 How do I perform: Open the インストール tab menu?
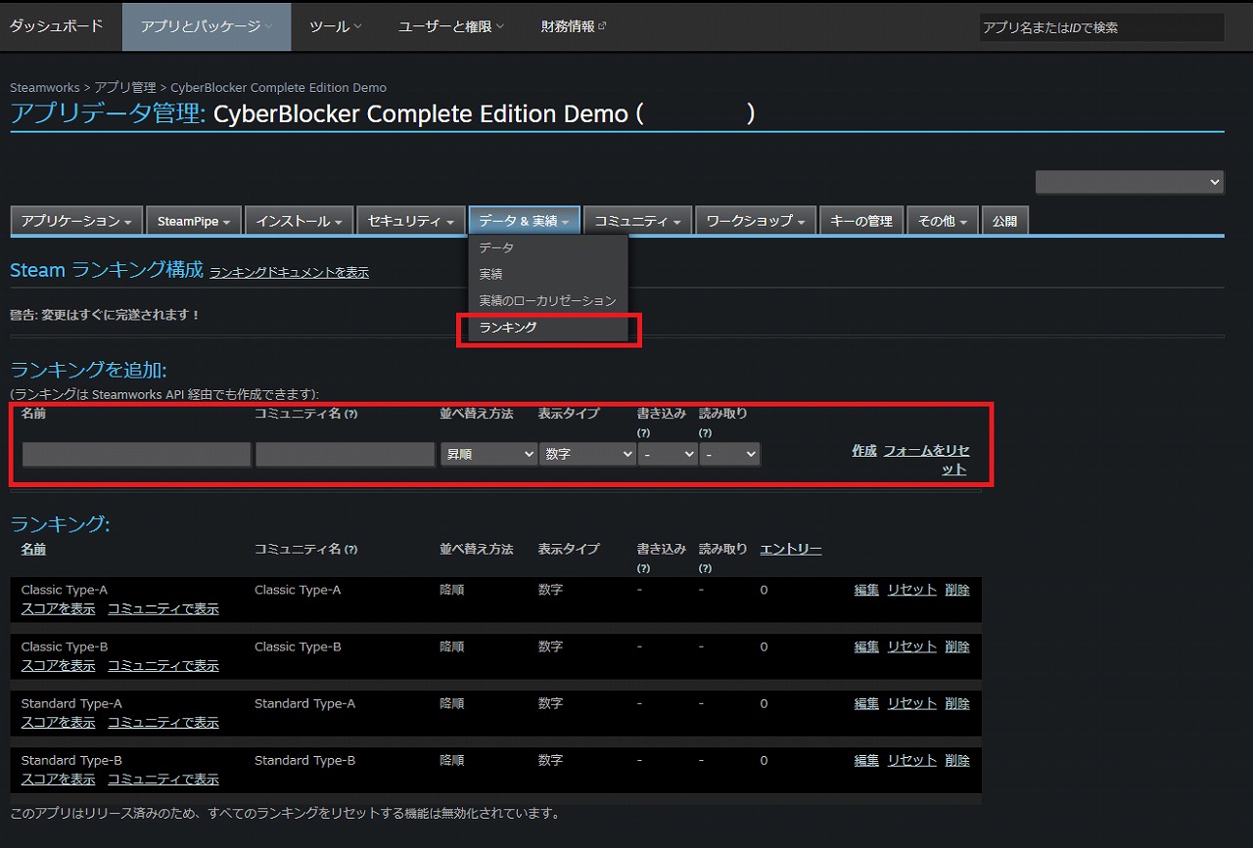(299, 221)
